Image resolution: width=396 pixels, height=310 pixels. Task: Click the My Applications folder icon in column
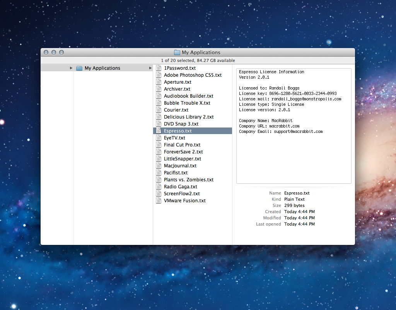(x=79, y=68)
